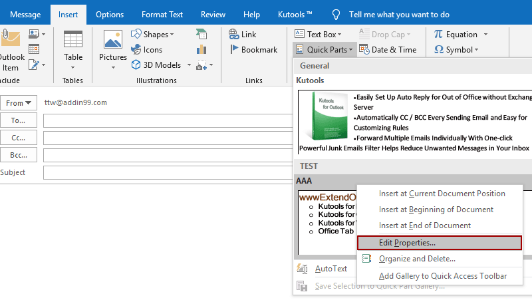Click the Date & Time icon
Viewport: 532px width, 300px height.
[x=364, y=49]
